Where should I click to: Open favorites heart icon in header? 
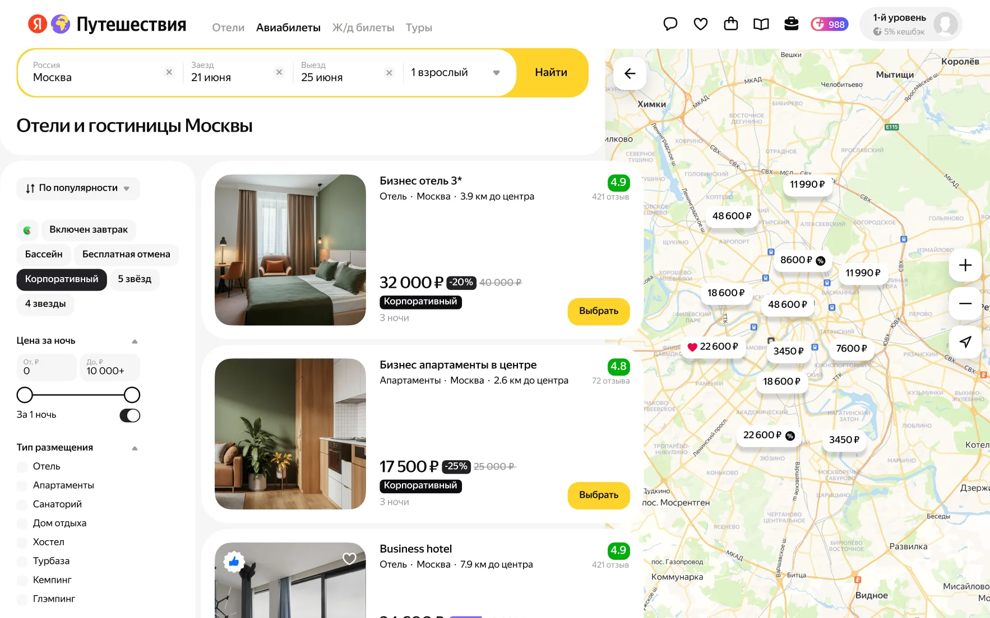pos(700,24)
